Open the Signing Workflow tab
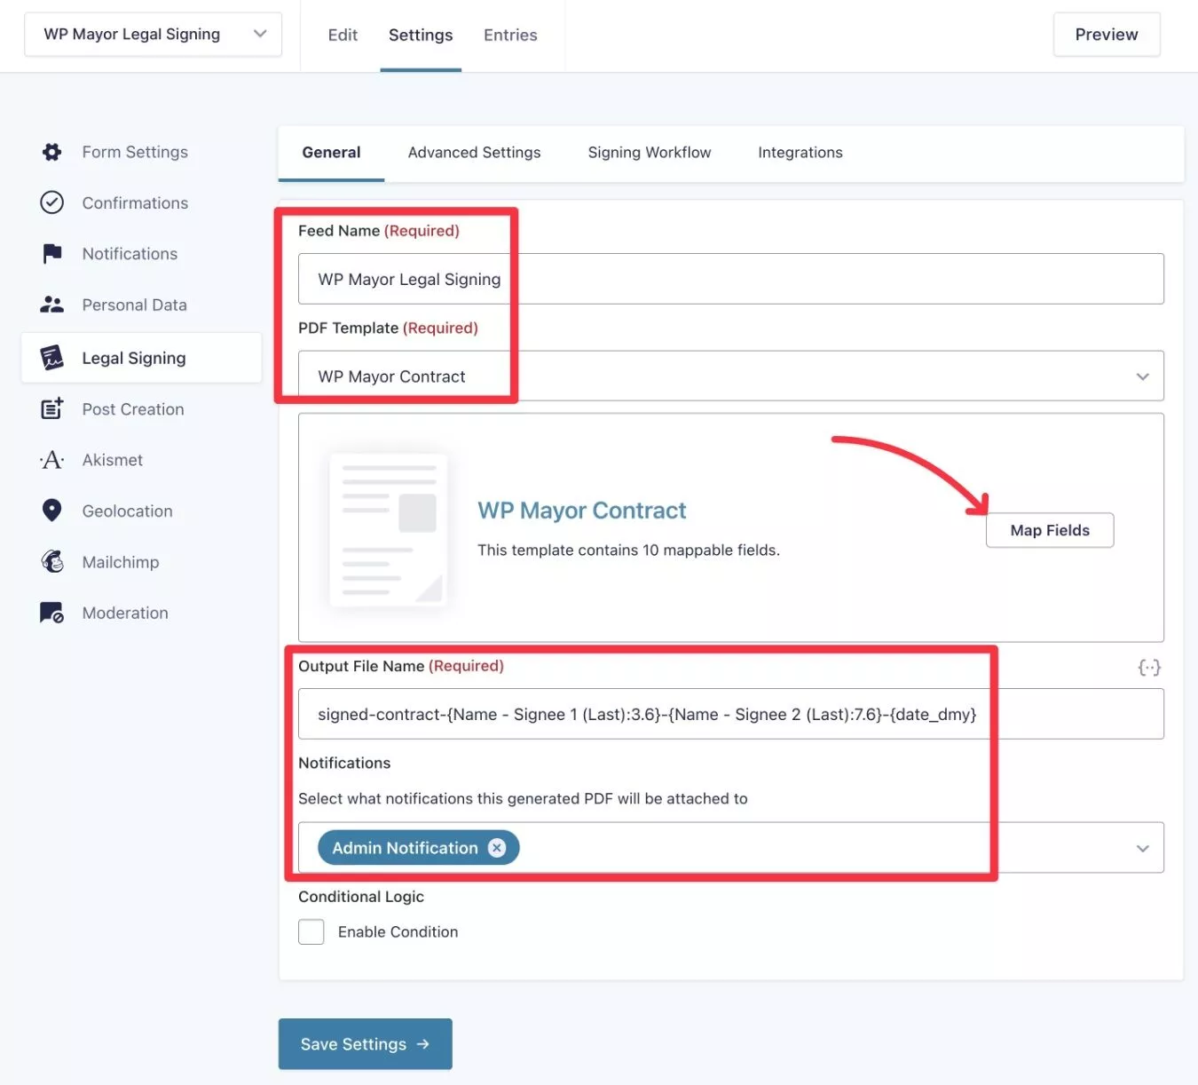 click(650, 153)
